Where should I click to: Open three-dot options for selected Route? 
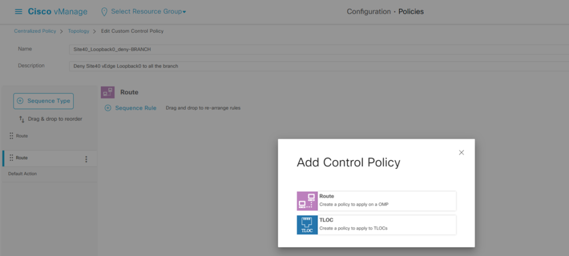tap(86, 159)
